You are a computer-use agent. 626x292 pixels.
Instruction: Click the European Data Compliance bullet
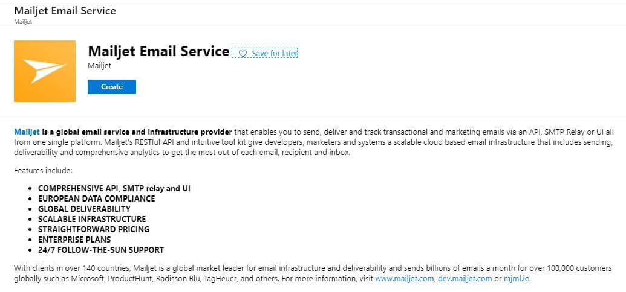(96, 198)
